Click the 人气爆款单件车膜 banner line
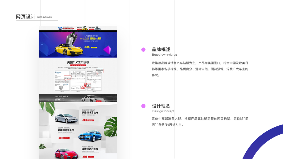Viewport: 283px width, 159px height. 91,36
